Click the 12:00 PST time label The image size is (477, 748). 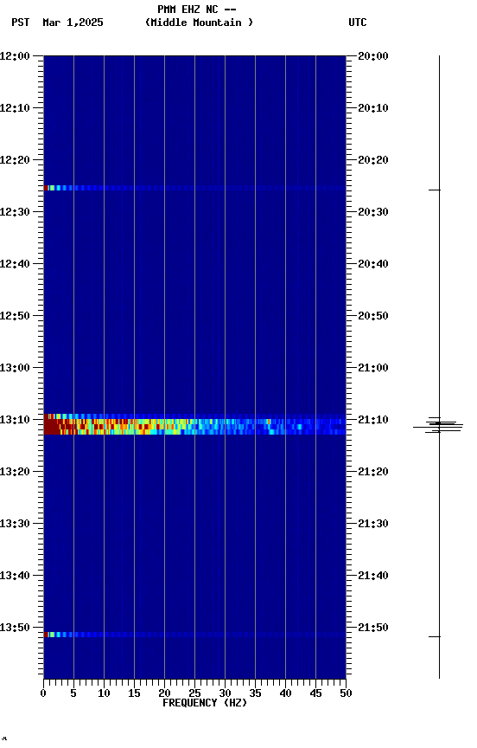(15, 55)
